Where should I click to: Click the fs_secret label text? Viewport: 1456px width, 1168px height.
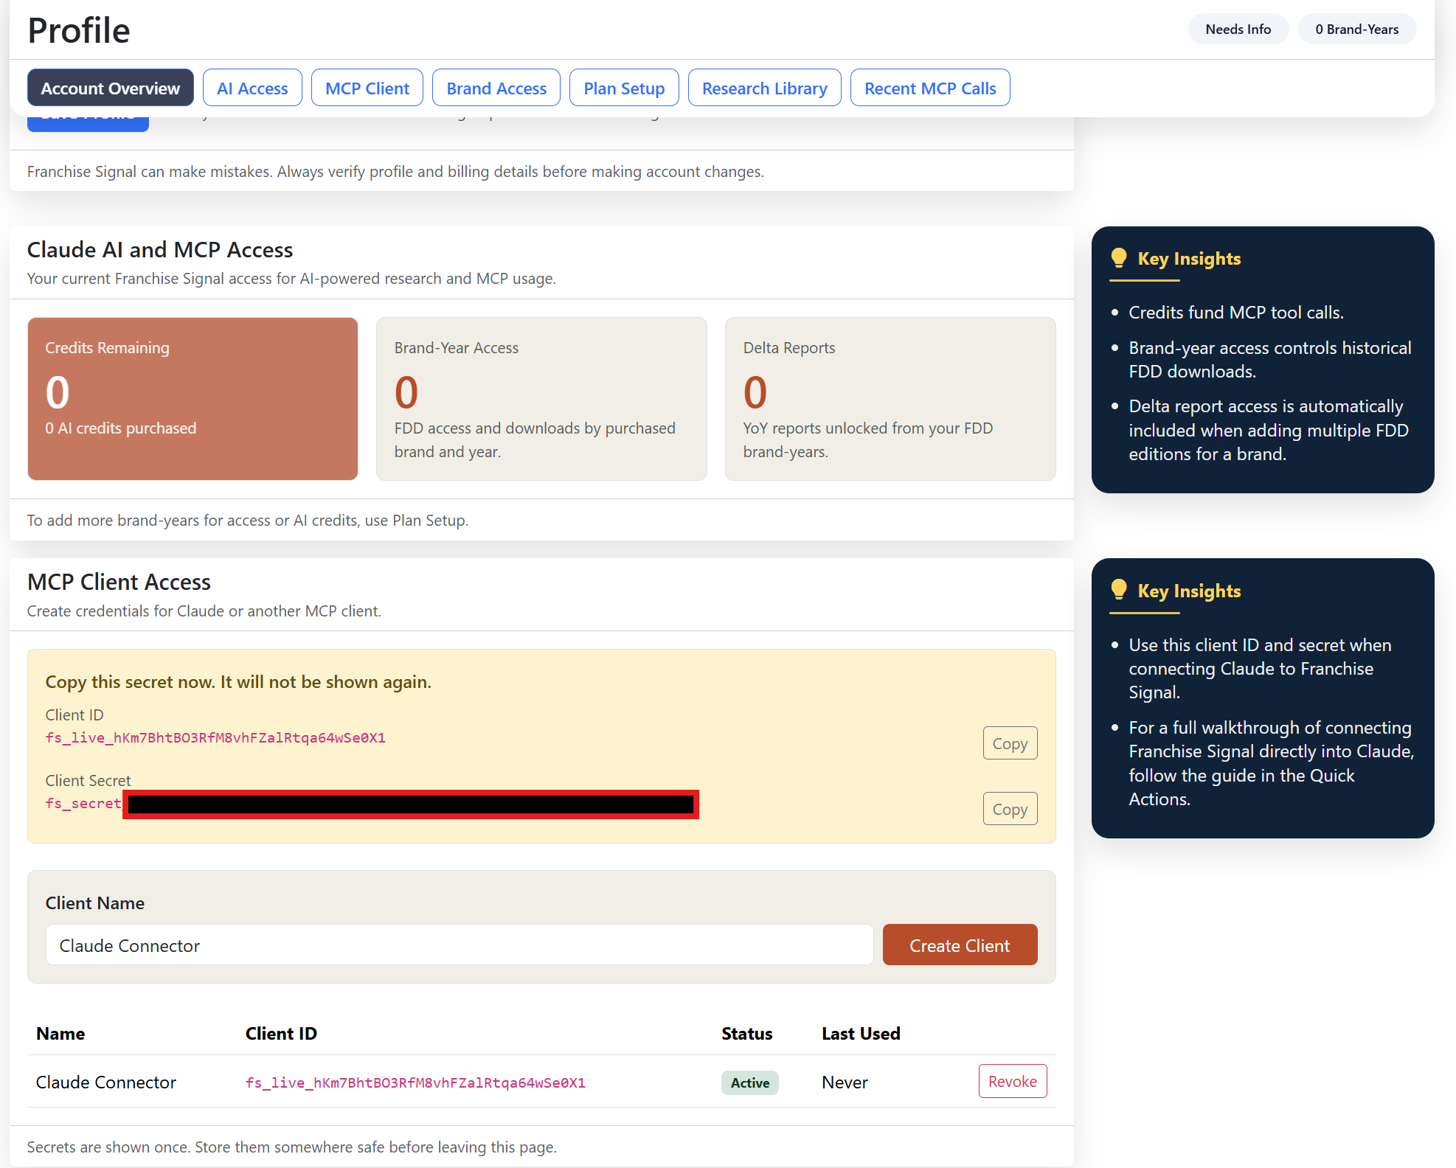83,804
